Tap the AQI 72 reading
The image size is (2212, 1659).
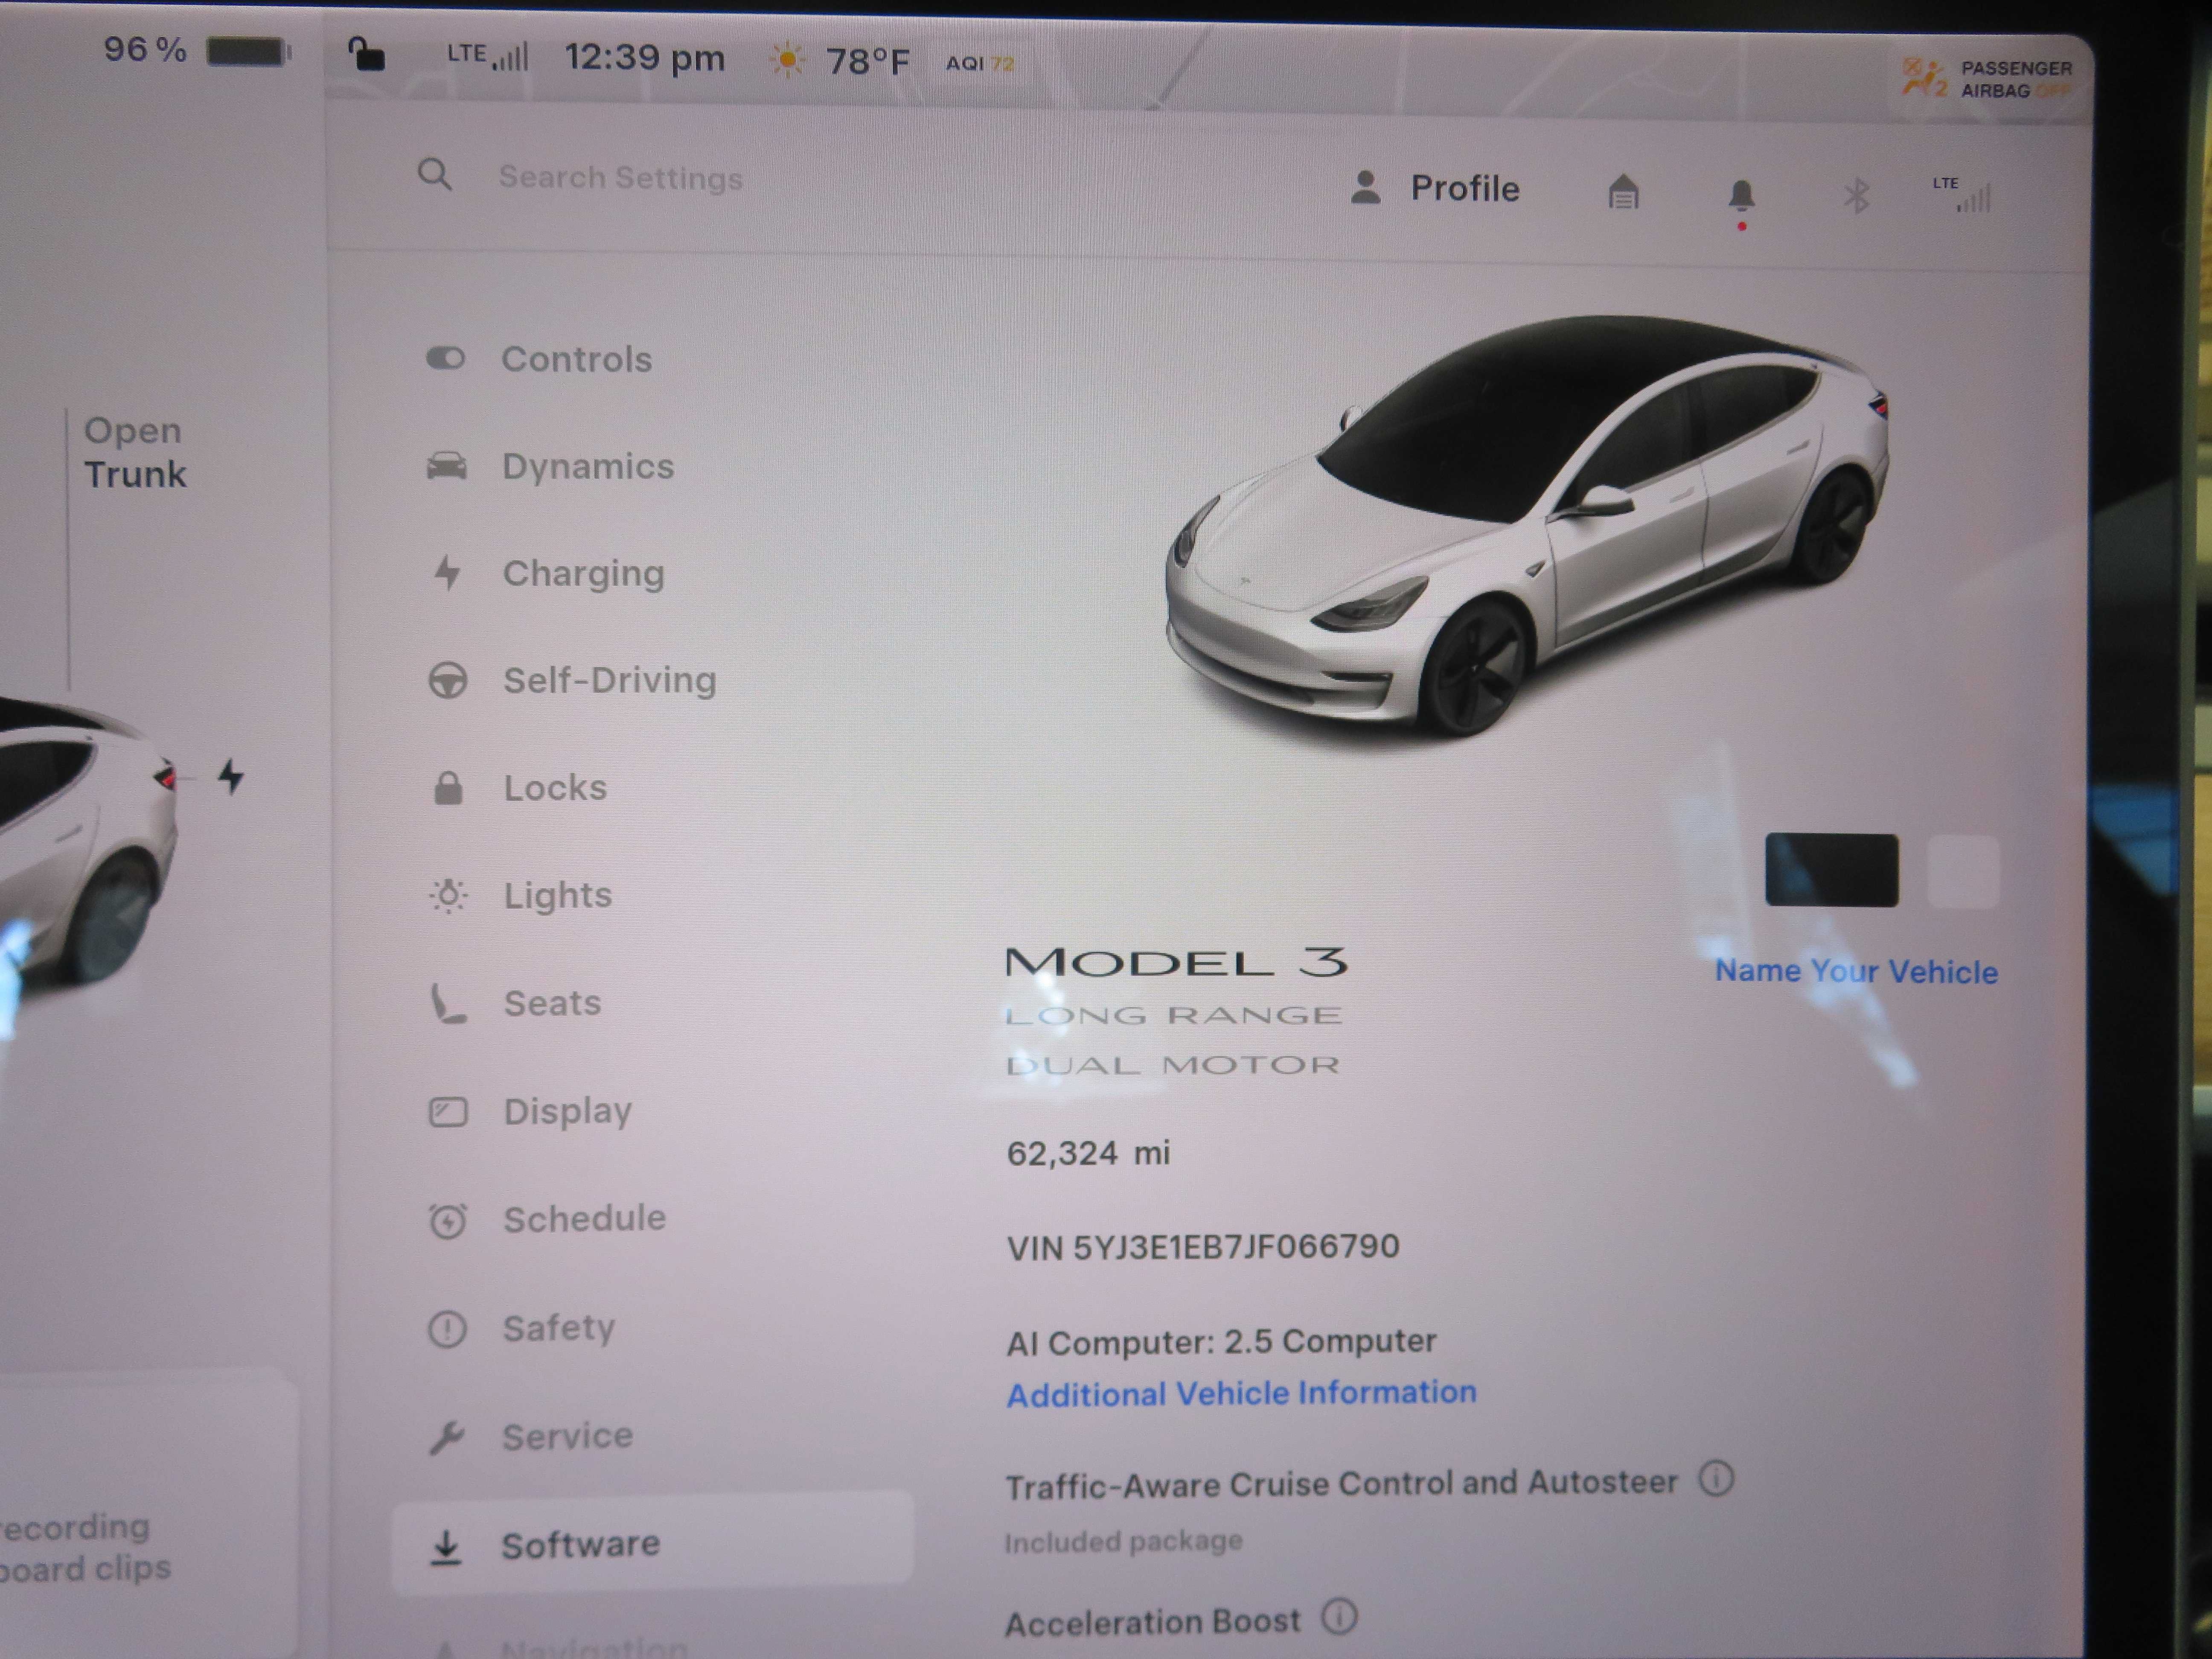(x=980, y=63)
